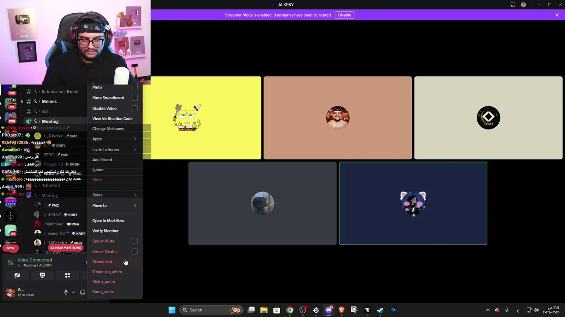565x317 pixels.
Task: Open input device dropdown next to microphone
Action: [x=73, y=292]
